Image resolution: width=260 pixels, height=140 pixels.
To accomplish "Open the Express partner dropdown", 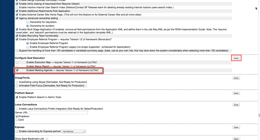I will [74, 132].
